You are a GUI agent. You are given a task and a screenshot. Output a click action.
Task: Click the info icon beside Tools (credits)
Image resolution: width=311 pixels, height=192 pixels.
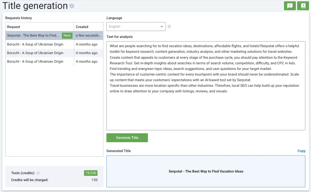[x=38, y=173]
